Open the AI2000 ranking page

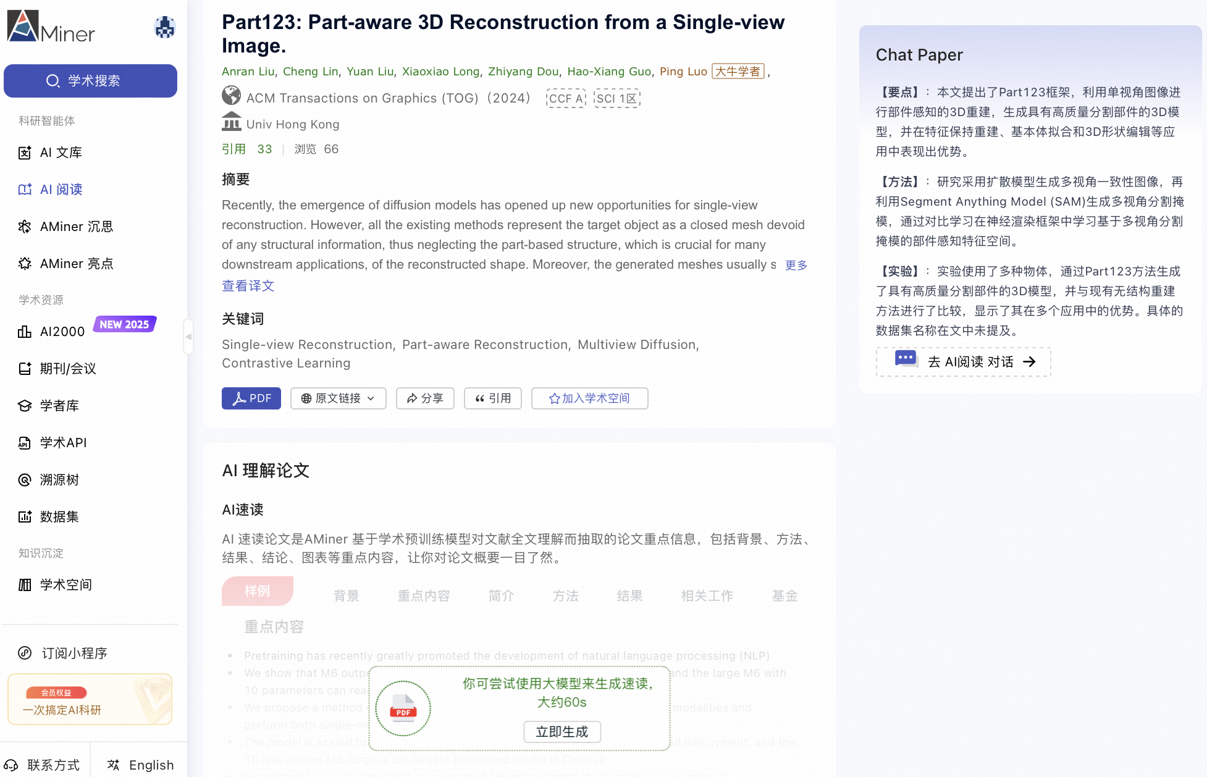(61, 332)
